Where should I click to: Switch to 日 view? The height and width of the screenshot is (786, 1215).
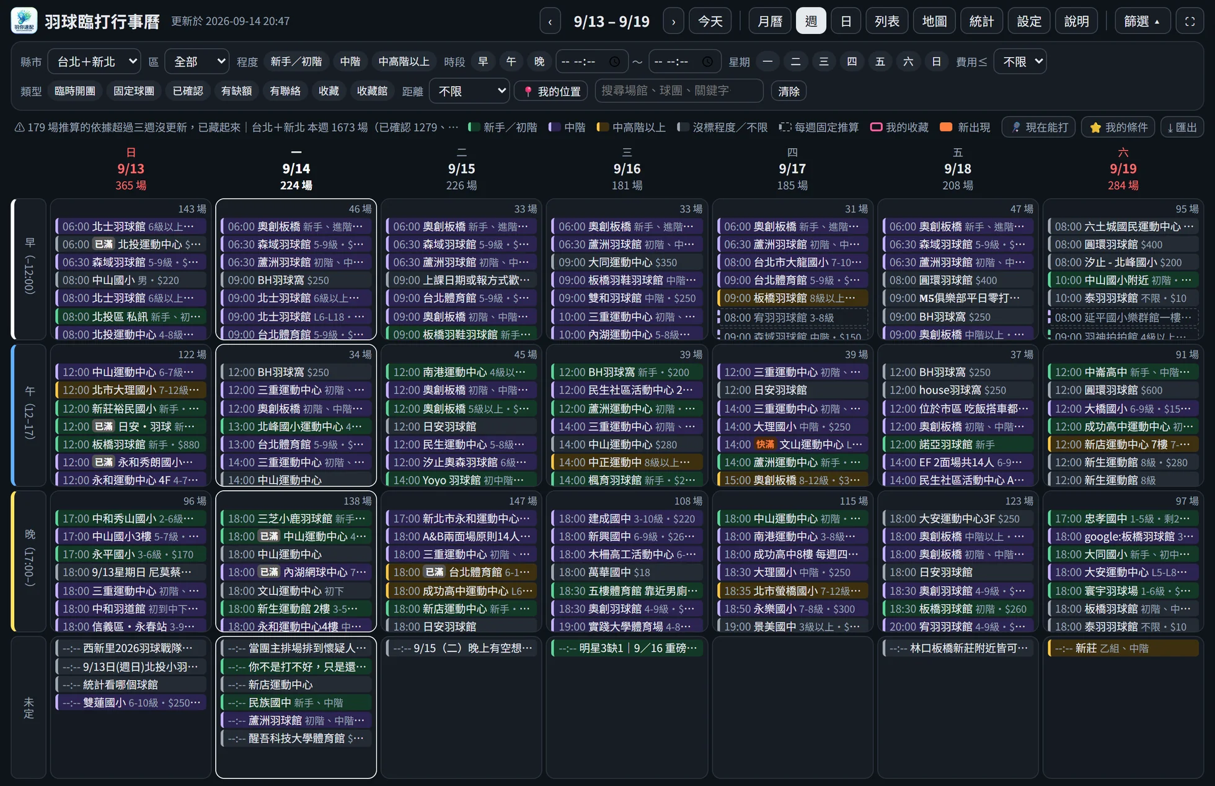click(846, 21)
